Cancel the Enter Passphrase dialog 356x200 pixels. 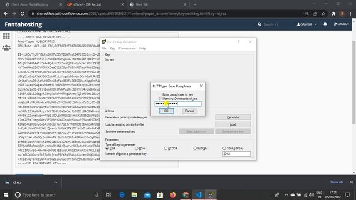[x=189, y=111]
